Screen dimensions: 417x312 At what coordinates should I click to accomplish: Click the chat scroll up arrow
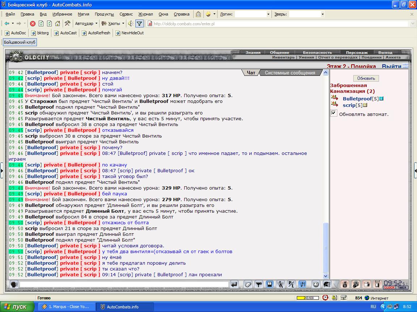(325, 73)
